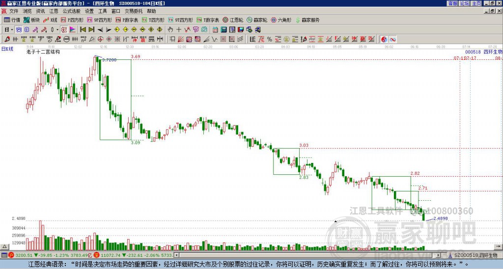
Task: Open the T数字表 number table
Action: click(x=208, y=20)
